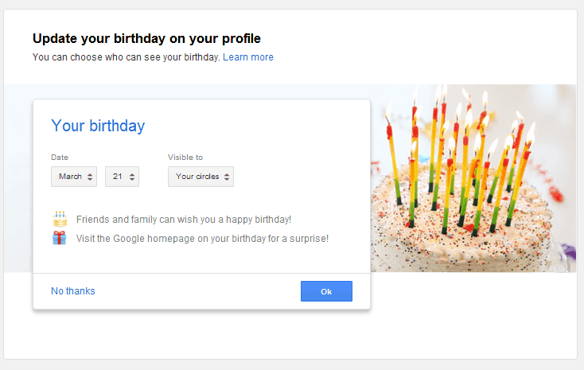Click the Friends and family wish text
This screenshot has height=370, width=584.
point(184,220)
